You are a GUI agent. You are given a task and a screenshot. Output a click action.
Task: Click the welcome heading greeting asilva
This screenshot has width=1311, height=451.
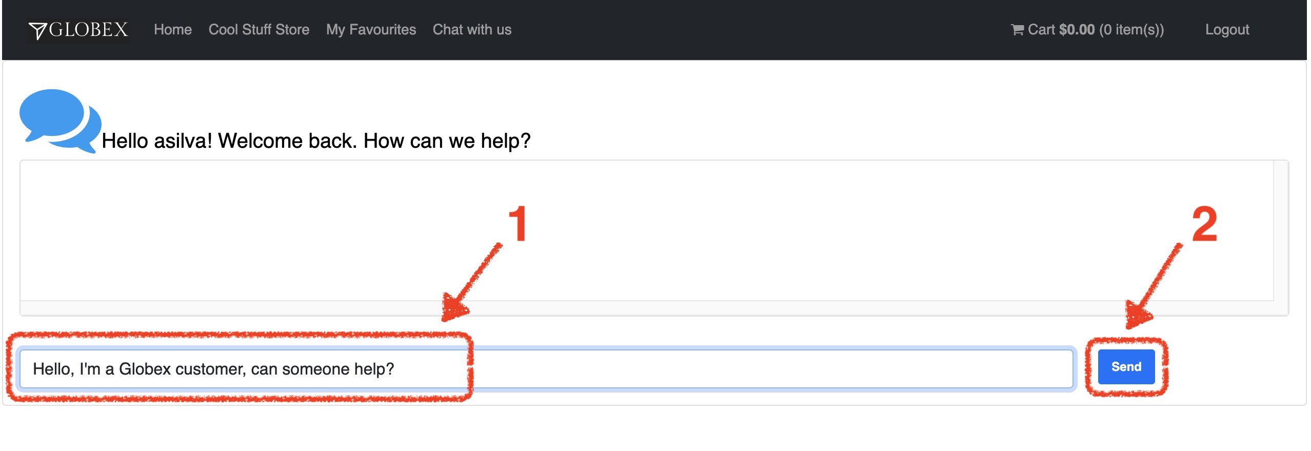pos(316,141)
